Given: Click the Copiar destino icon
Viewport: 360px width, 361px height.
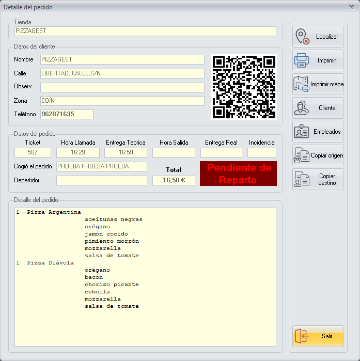Looking at the screenshot, I should pos(302,179).
